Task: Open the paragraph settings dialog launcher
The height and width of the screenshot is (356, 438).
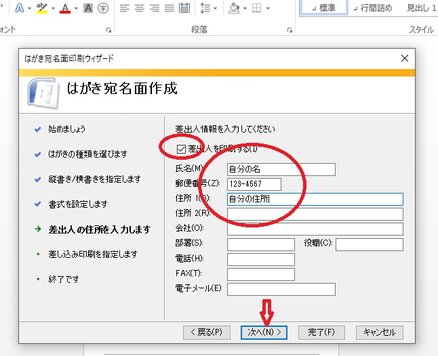Action: pyautogui.click(x=290, y=30)
